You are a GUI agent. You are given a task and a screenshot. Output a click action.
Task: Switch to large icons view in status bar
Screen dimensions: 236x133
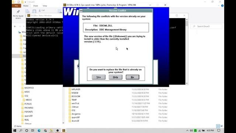click(x=222, y=126)
